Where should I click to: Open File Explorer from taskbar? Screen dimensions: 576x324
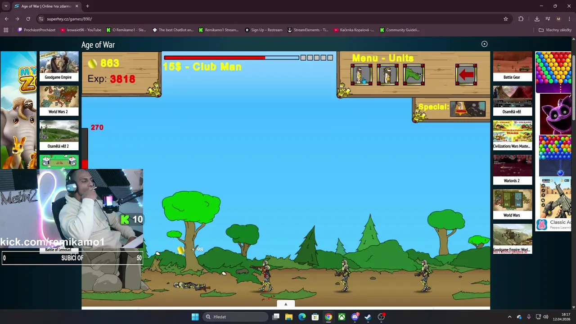[x=289, y=317]
